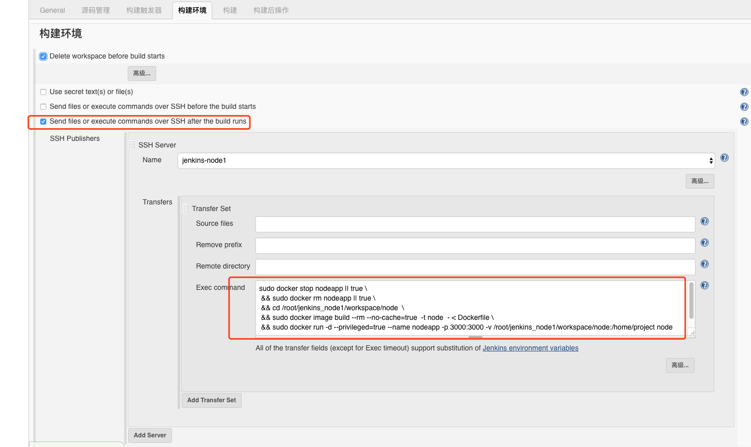Focus the Source files input field
This screenshot has width=751, height=447.
pyautogui.click(x=475, y=224)
